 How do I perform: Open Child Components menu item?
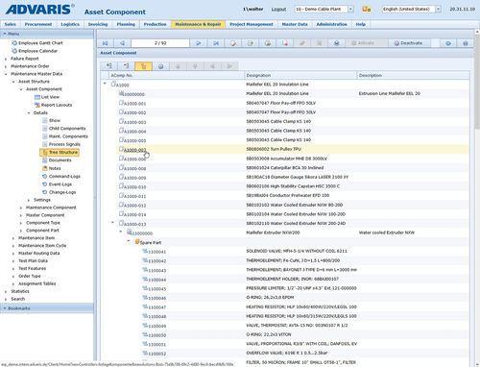click(x=67, y=129)
